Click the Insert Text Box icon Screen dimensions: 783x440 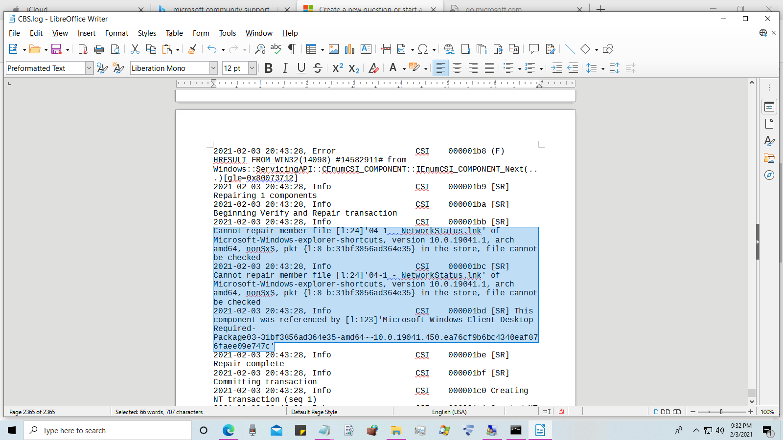366,49
